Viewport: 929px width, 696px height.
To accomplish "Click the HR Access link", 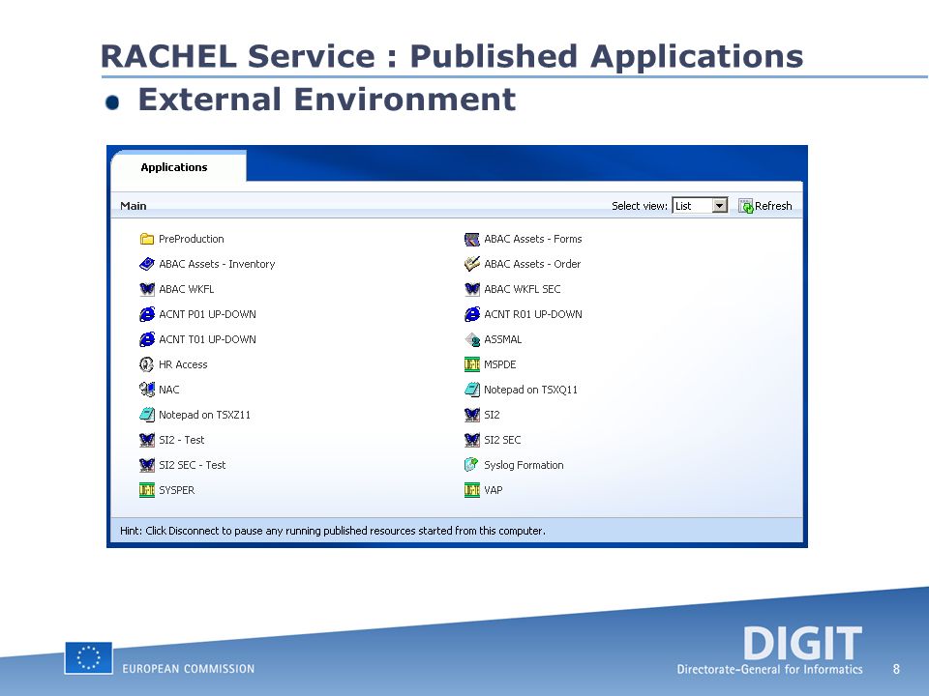I will click(x=183, y=364).
